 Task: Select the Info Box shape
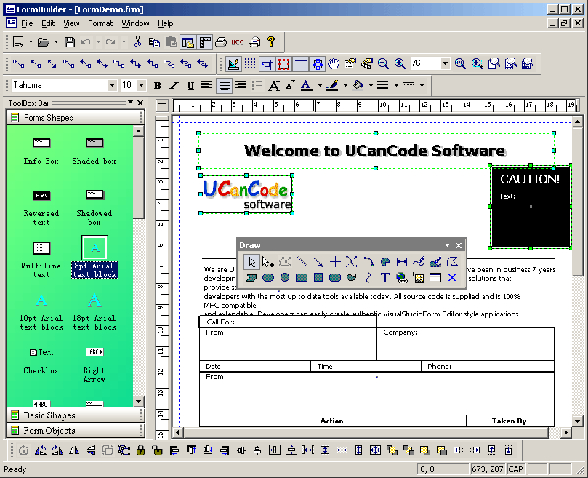[41, 151]
